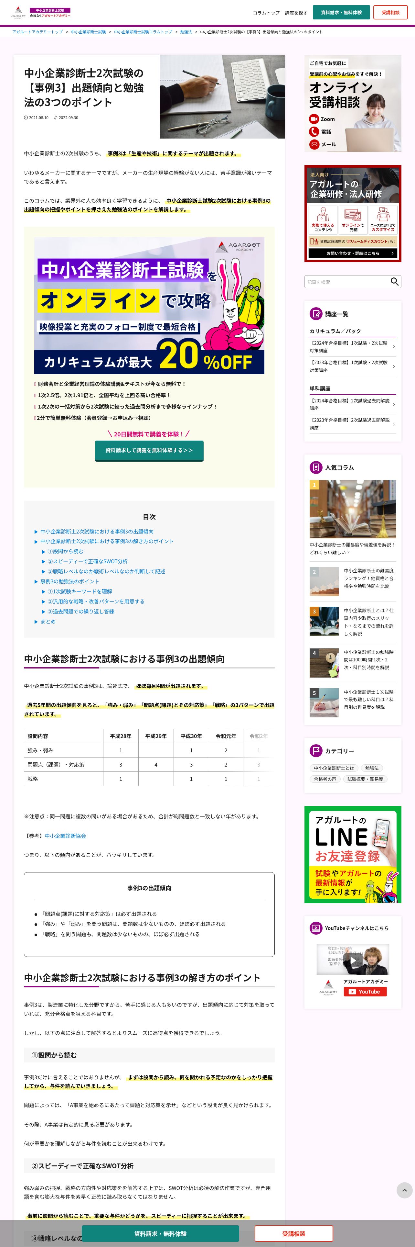Viewport: 415px width, 1247px height.
Task: Click contents item ③過去問題での繰り返し答練
Action: tap(81, 612)
